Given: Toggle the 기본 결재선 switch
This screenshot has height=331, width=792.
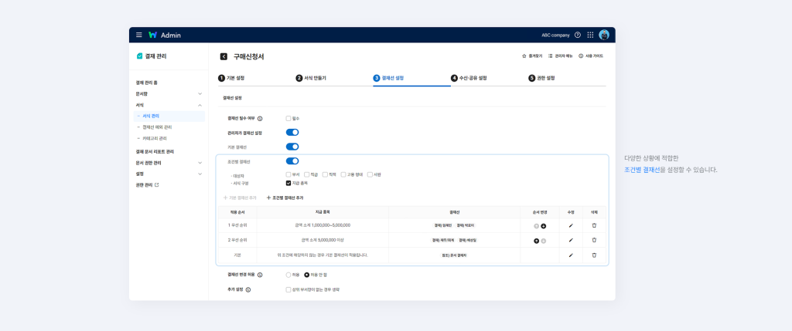Looking at the screenshot, I should coord(292,147).
